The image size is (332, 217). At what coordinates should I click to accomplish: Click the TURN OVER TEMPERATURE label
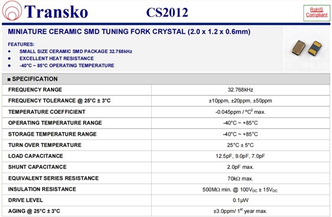[44, 145]
